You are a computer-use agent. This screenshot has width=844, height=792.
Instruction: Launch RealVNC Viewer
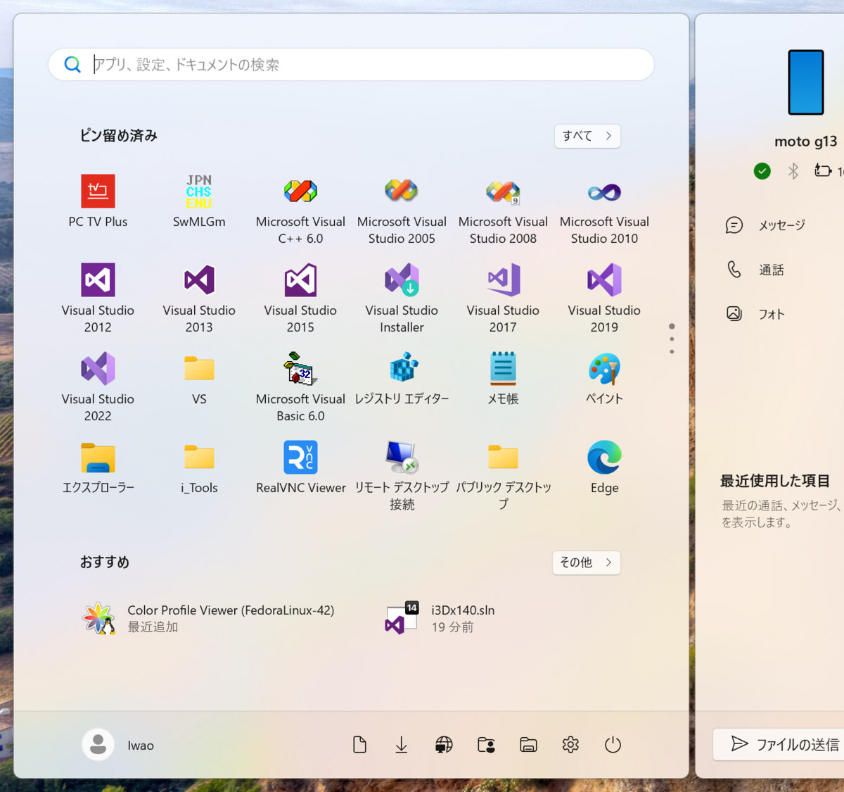(300, 467)
